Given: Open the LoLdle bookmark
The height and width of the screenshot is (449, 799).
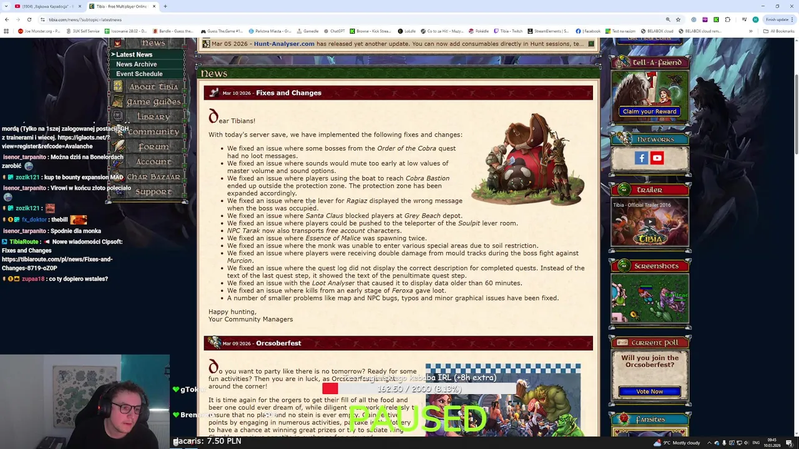Looking at the screenshot, I should (x=407, y=31).
